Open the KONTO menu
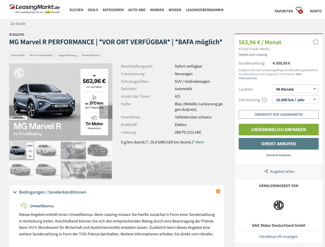 click(316, 11)
